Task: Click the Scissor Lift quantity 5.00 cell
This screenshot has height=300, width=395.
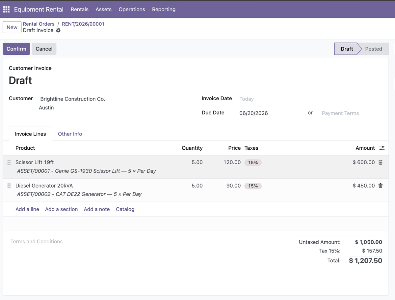Action: click(x=197, y=162)
